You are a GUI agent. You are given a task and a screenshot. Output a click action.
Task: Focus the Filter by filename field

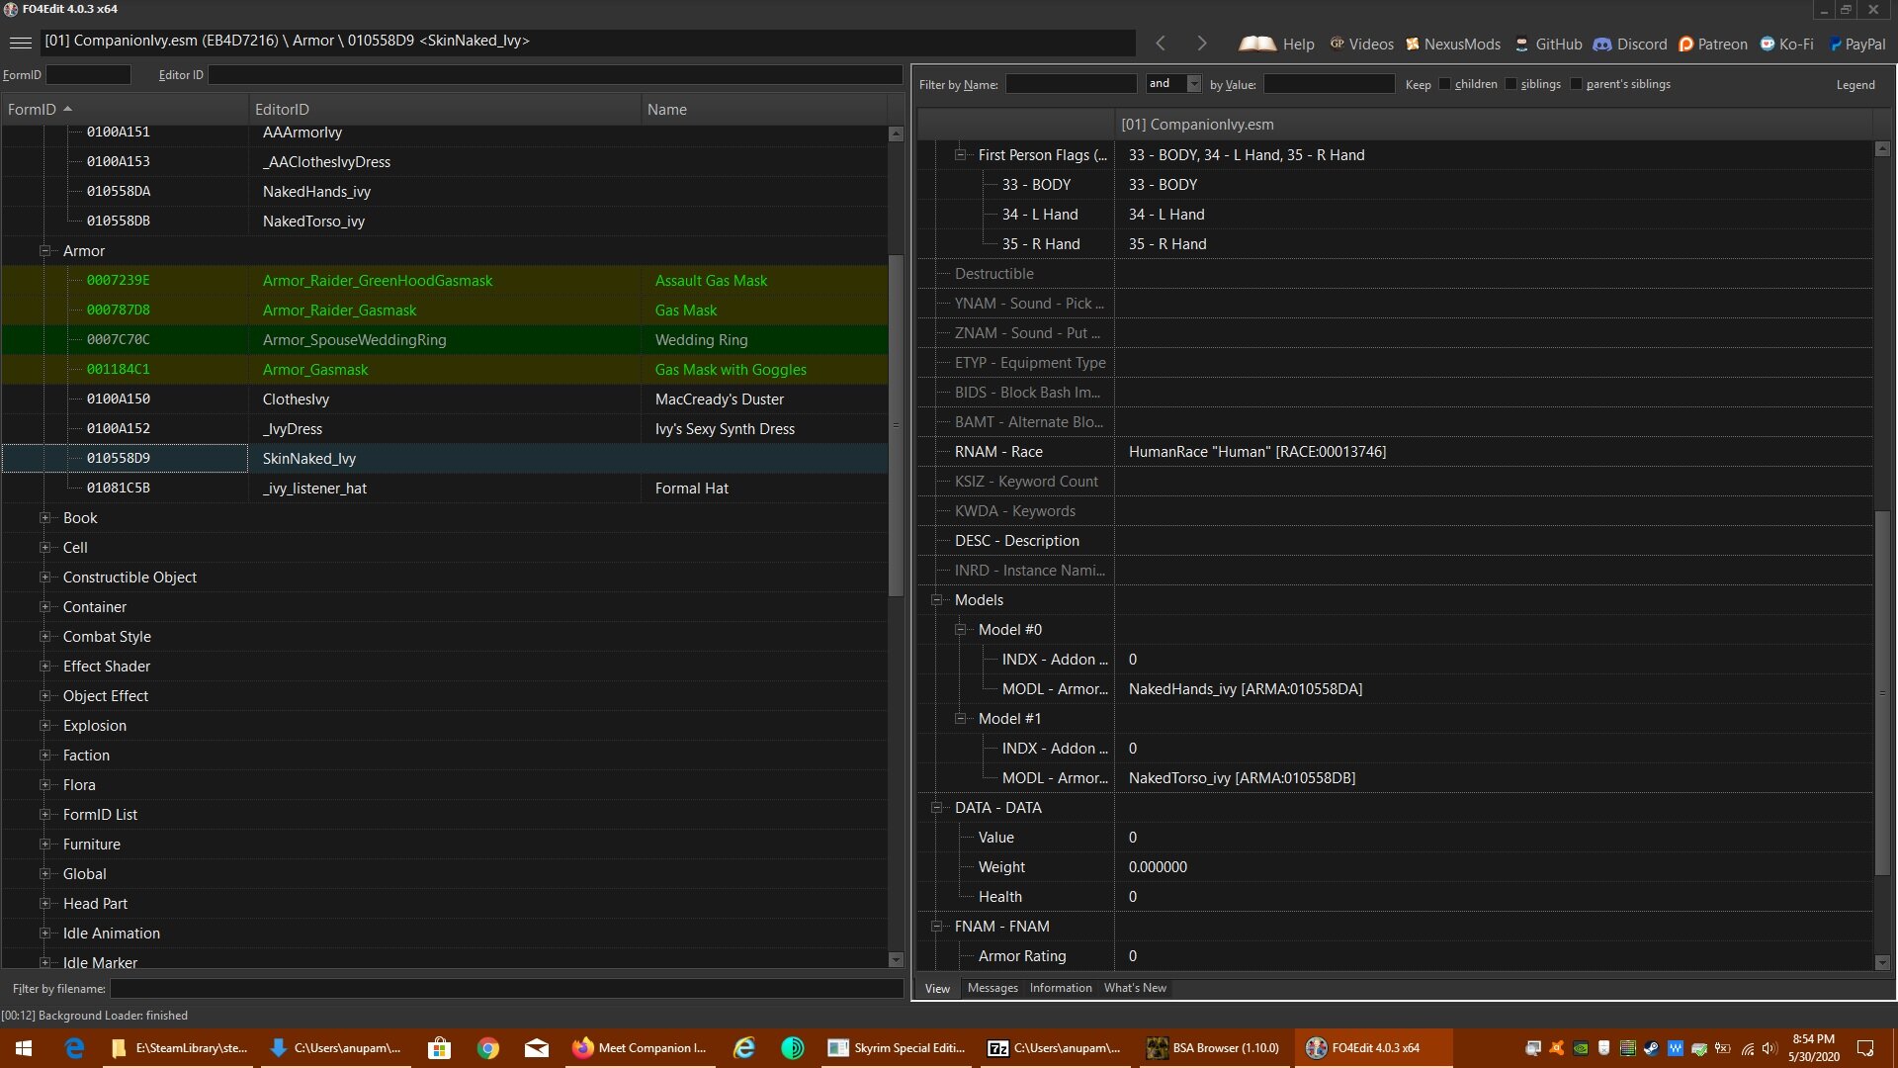tap(506, 989)
